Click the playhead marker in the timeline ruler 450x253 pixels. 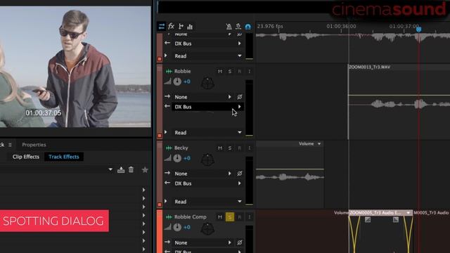coord(419,29)
